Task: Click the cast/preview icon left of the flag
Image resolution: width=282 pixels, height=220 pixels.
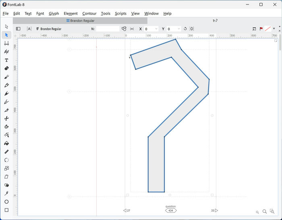Action: [x=254, y=29]
